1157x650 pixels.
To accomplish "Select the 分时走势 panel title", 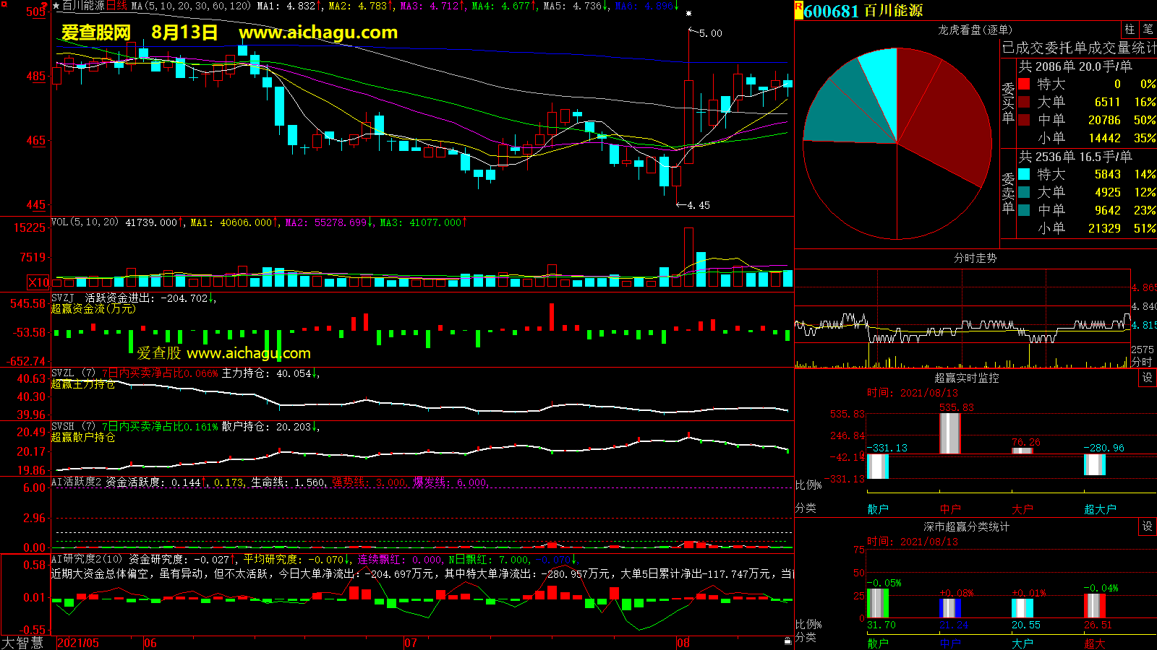I will coord(975,258).
